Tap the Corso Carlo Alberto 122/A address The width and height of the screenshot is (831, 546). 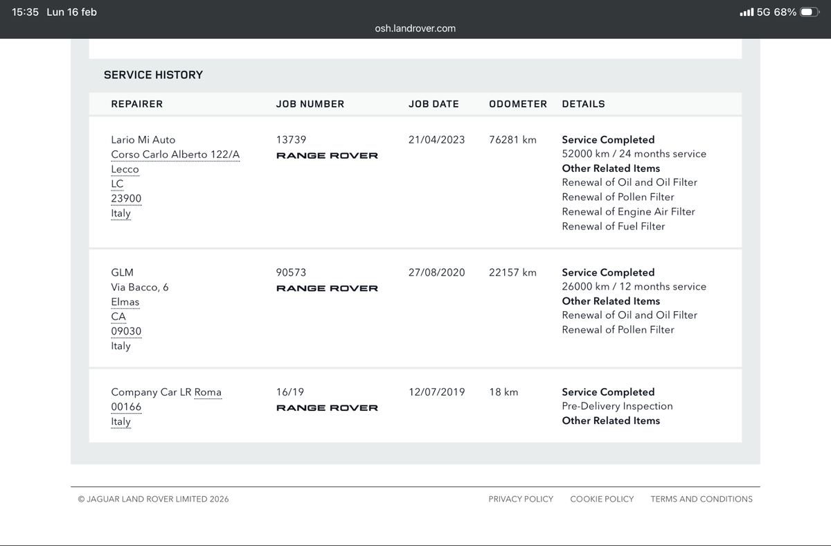pos(175,155)
